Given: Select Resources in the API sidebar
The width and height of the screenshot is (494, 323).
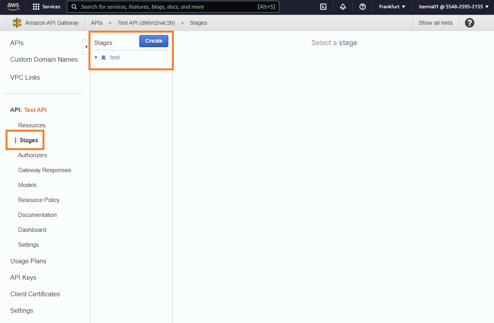Looking at the screenshot, I should [x=32, y=125].
